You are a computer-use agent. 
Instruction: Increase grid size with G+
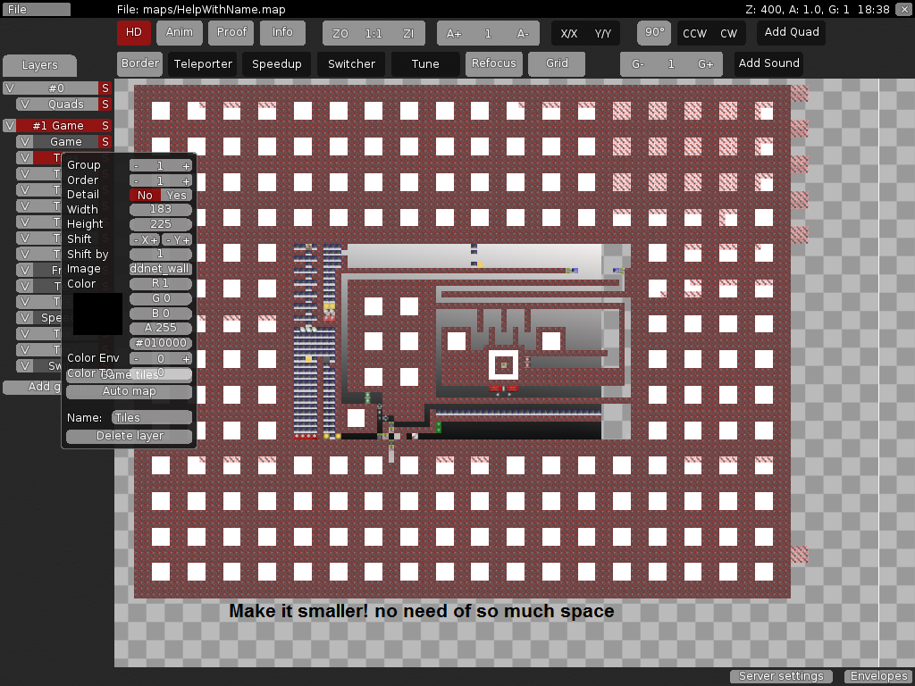coord(705,64)
